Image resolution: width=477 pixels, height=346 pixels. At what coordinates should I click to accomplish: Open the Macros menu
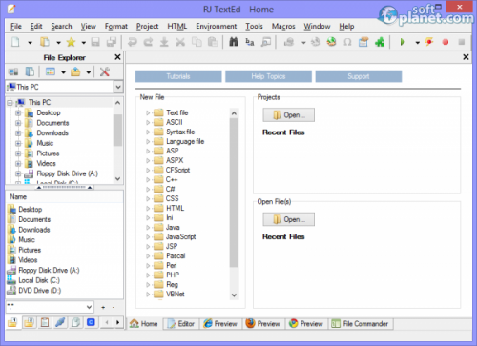tap(283, 26)
